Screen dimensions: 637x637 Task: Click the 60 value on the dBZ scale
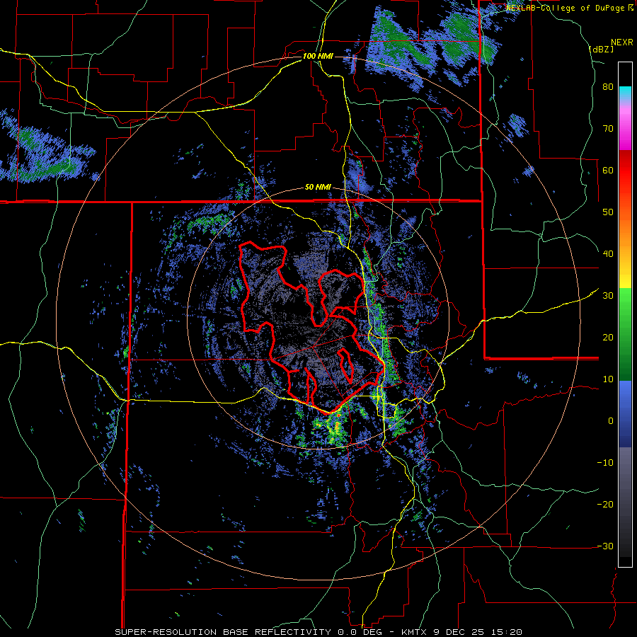[x=608, y=170]
